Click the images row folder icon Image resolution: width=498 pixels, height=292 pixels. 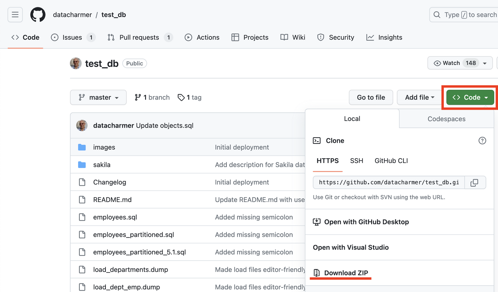[82, 147]
